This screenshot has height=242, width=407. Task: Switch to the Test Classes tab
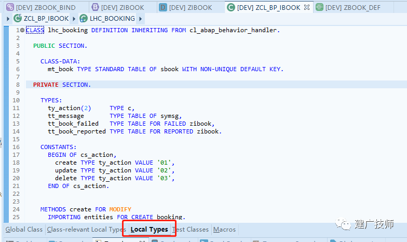pyautogui.click(x=191, y=230)
